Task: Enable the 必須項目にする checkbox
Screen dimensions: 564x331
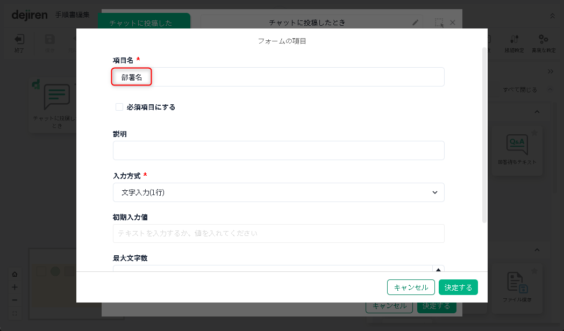Action: [119, 107]
